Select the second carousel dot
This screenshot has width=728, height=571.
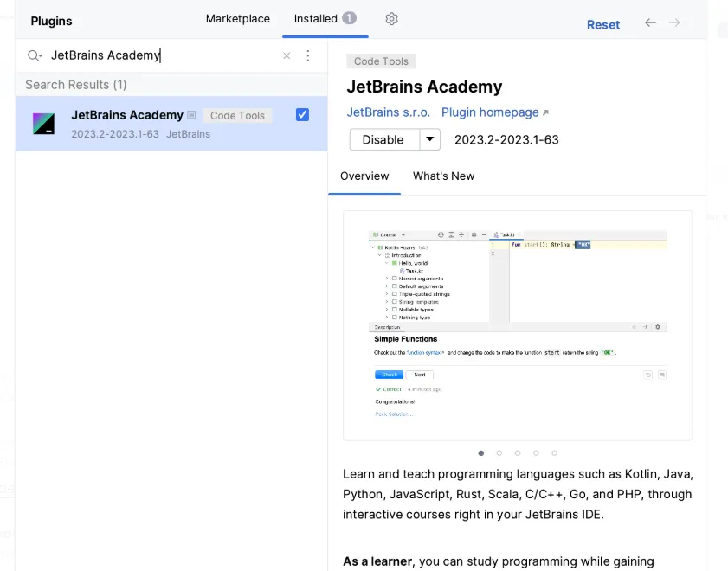click(x=499, y=452)
